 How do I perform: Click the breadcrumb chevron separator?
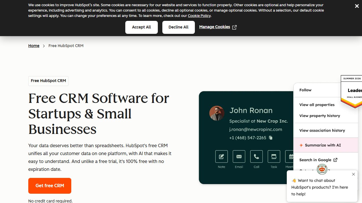44,46
